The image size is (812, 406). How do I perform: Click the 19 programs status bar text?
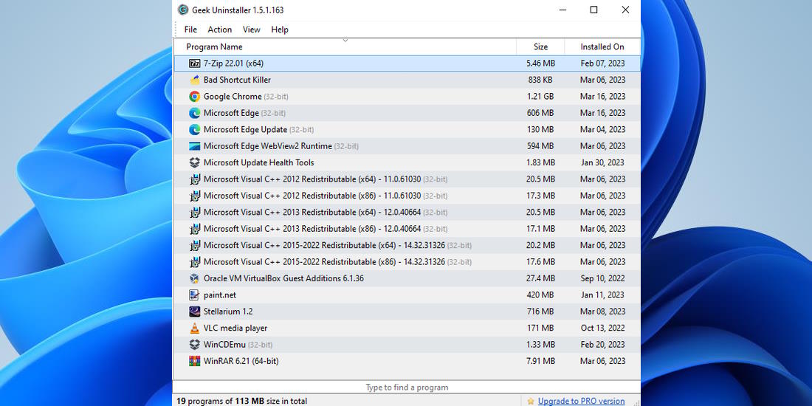click(x=242, y=402)
